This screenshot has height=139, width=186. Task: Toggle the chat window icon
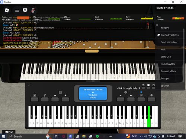pyautogui.click(x=25, y=10)
